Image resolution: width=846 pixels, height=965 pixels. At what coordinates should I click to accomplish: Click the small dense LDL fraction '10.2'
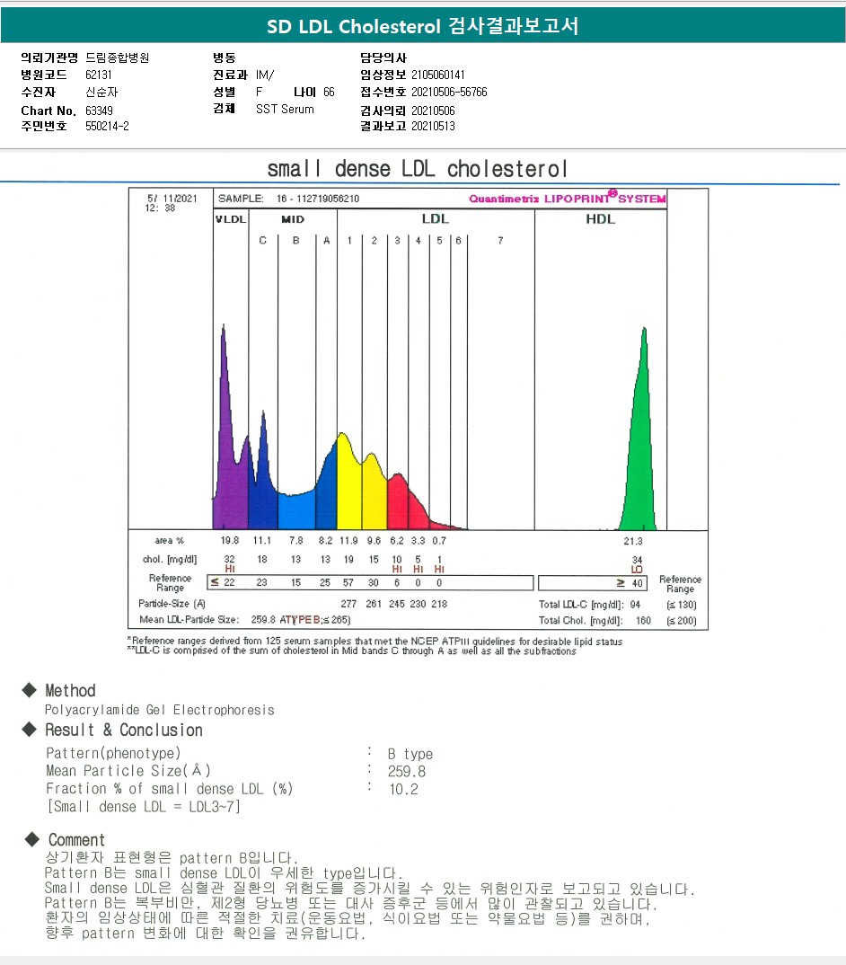pyautogui.click(x=403, y=789)
